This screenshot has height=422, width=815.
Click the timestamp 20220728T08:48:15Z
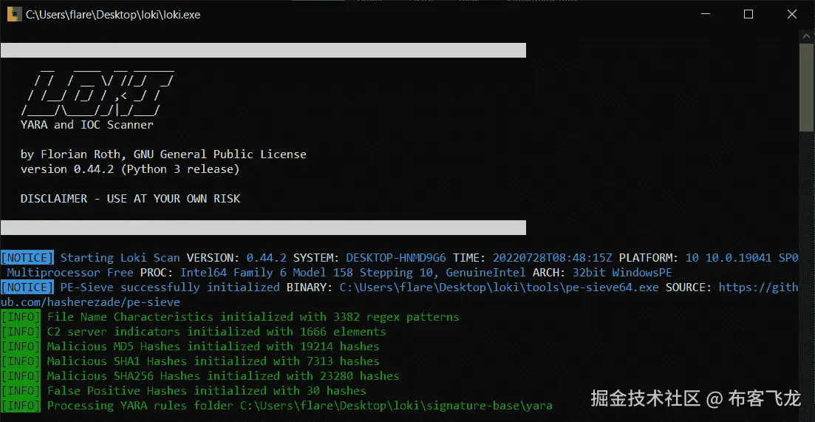tap(553, 257)
